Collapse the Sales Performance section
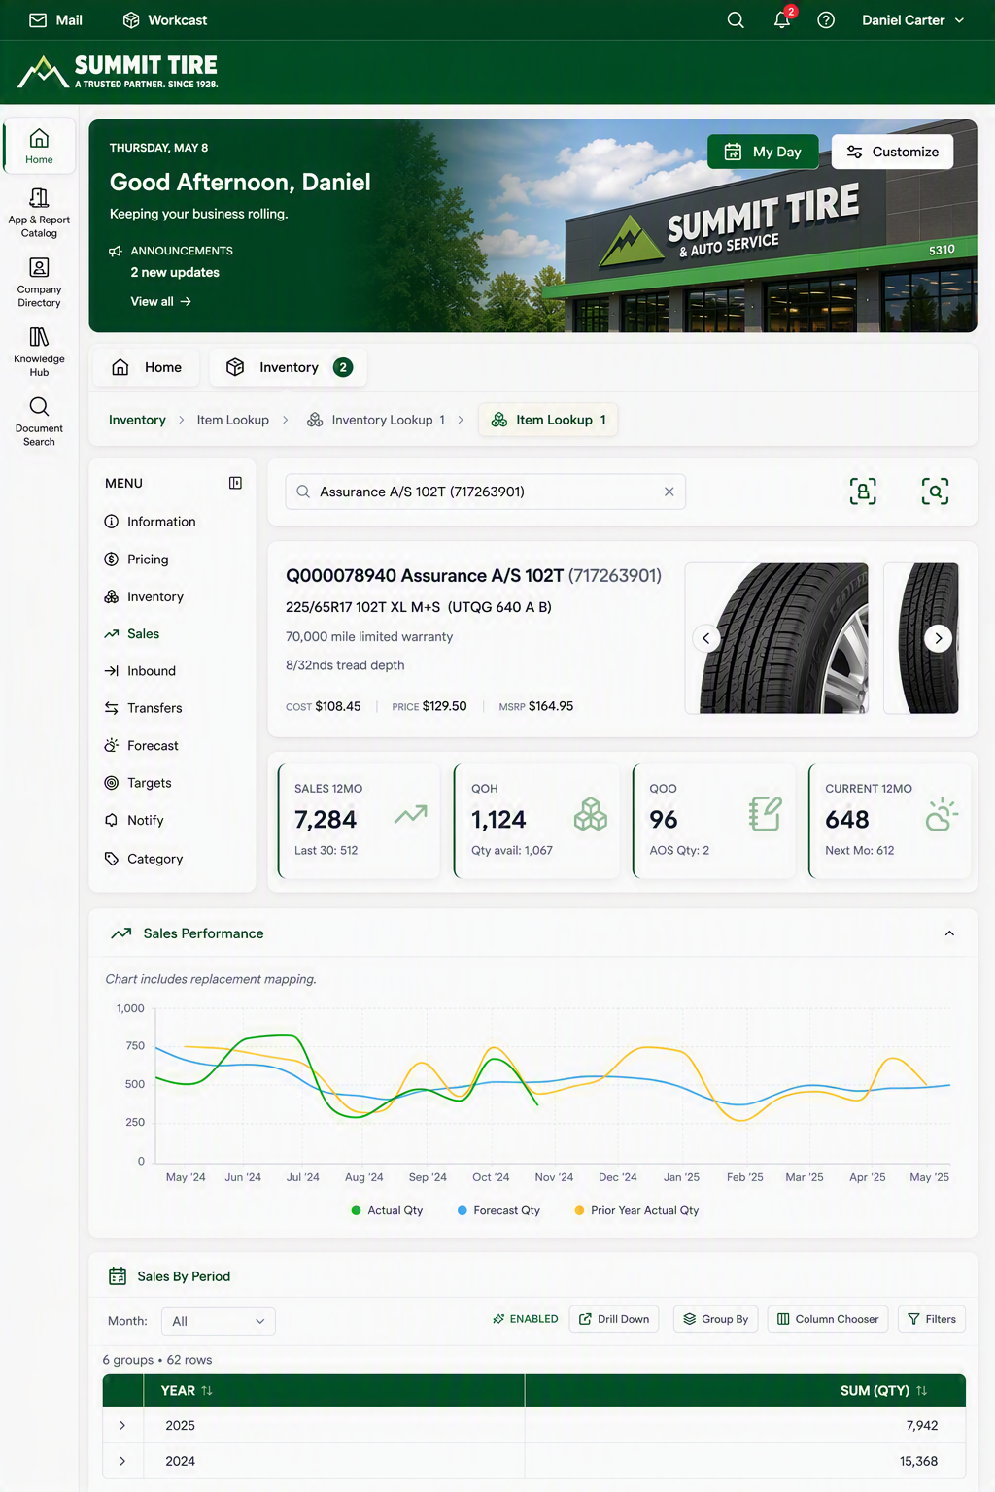Viewport: 995px width, 1492px height. click(x=949, y=933)
